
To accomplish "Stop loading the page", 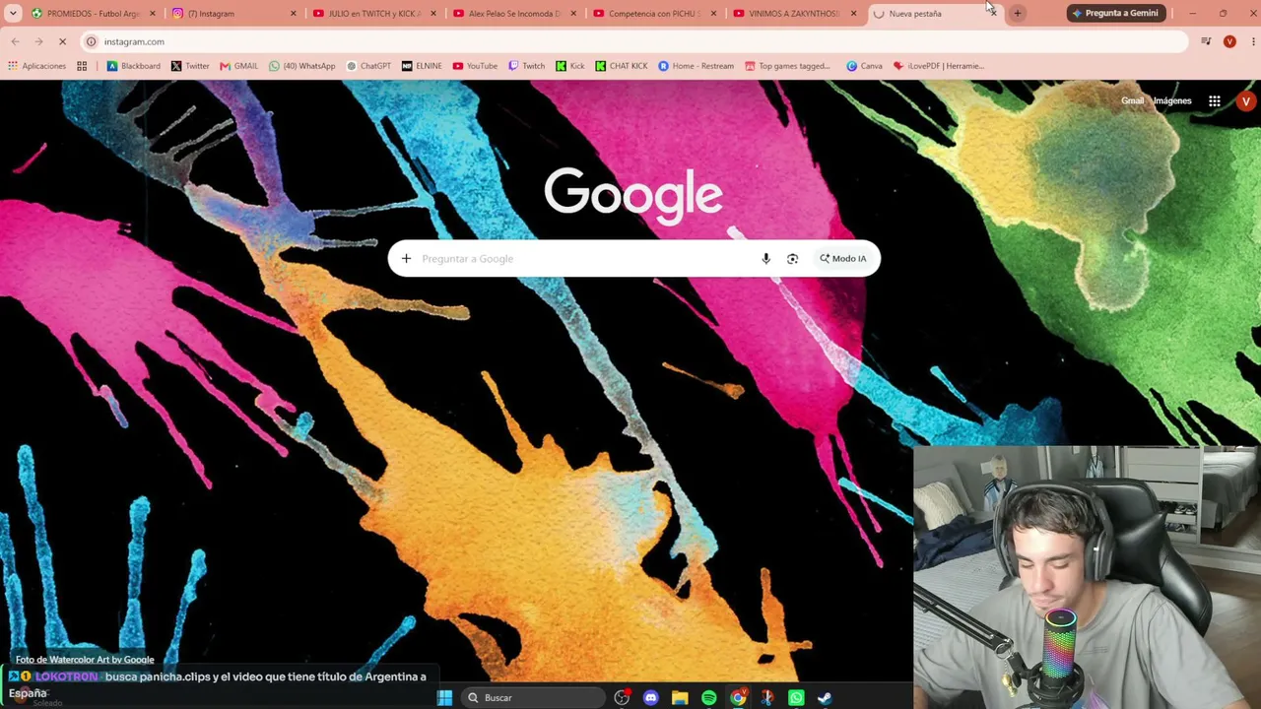I will [x=61, y=41].
